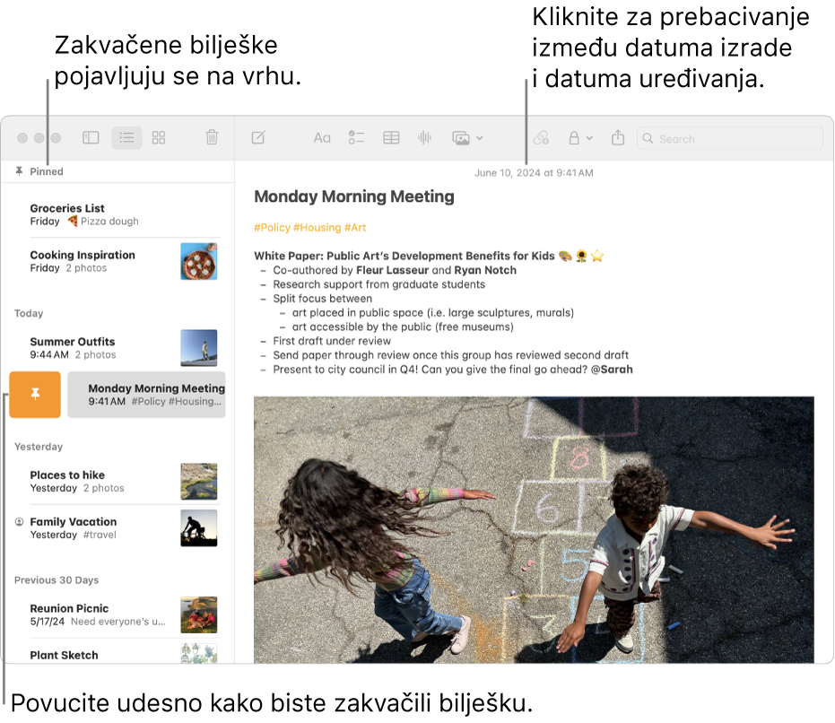Click the June 10, 2024 date to toggle
The width and height of the screenshot is (835, 723).
[x=534, y=172]
